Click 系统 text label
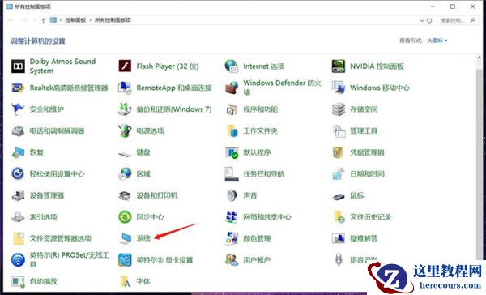 click(143, 238)
